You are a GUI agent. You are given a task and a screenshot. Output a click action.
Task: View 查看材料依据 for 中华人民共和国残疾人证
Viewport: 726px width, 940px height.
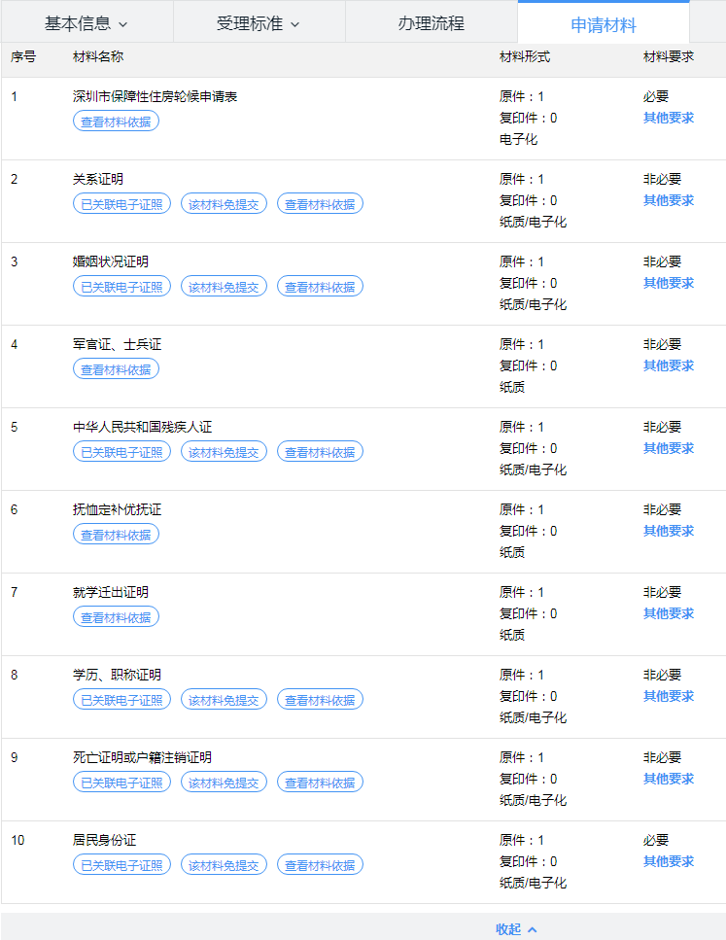click(x=320, y=453)
